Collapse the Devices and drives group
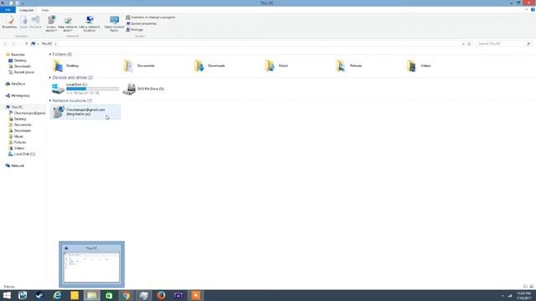Screen dimensions: 536x301 click(50, 78)
